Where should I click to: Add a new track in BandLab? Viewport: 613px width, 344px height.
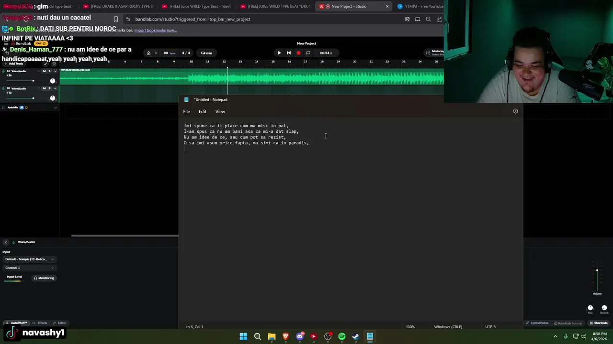click(13, 64)
